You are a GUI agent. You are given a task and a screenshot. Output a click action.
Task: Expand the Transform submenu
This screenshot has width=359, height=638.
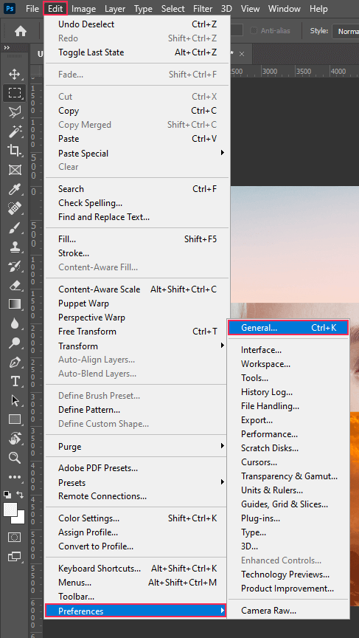point(222,346)
